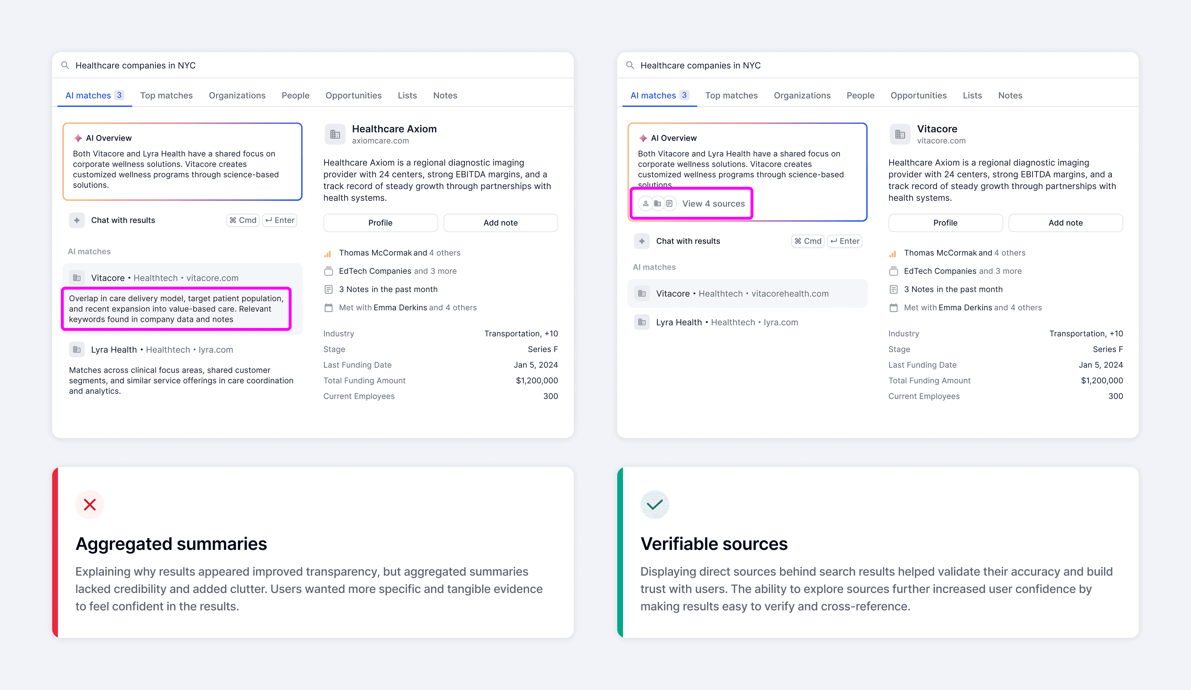Click the sparkle icon beside Chat with results in the right mockup

pyautogui.click(x=642, y=241)
